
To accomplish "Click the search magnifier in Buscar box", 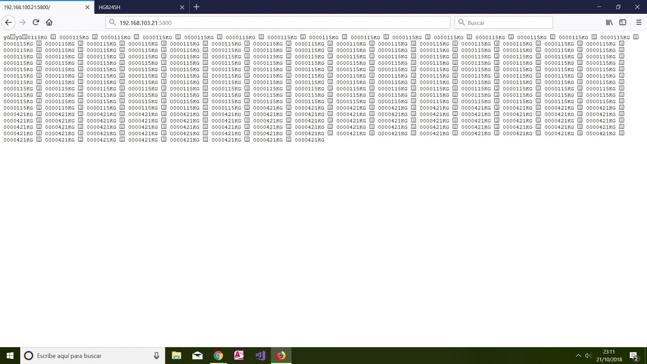I will (x=461, y=22).
